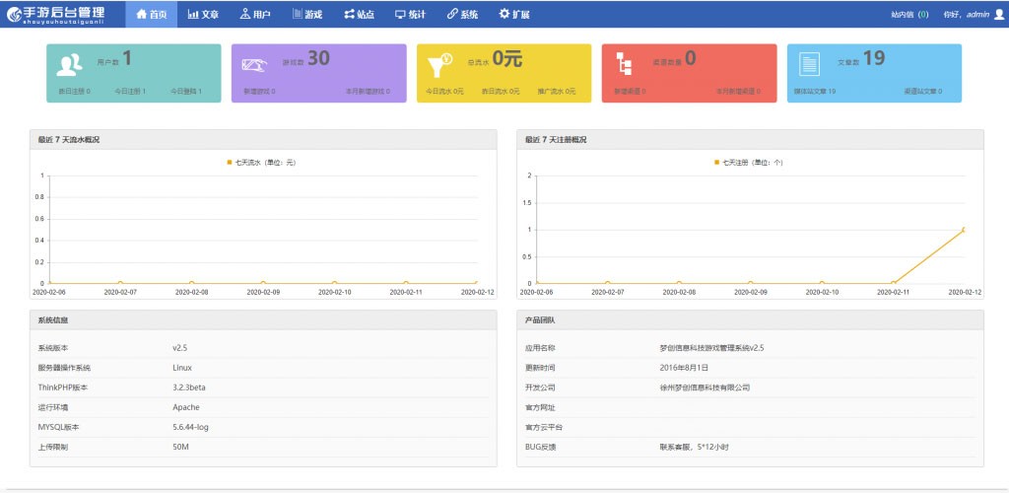
Task: Toggle the 七天注册 legend series
Action: pyautogui.click(x=749, y=162)
